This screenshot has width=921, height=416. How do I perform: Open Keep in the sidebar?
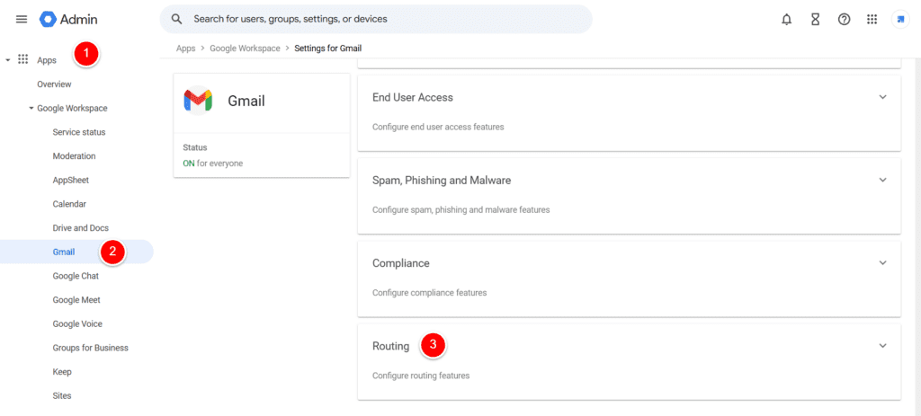[62, 372]
